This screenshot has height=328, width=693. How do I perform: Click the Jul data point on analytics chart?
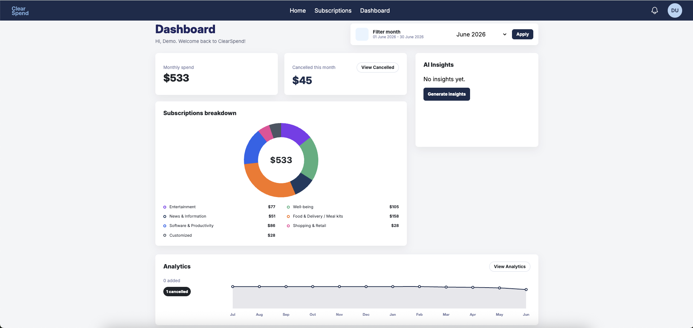pyautogui.click(x=233, y=287)
